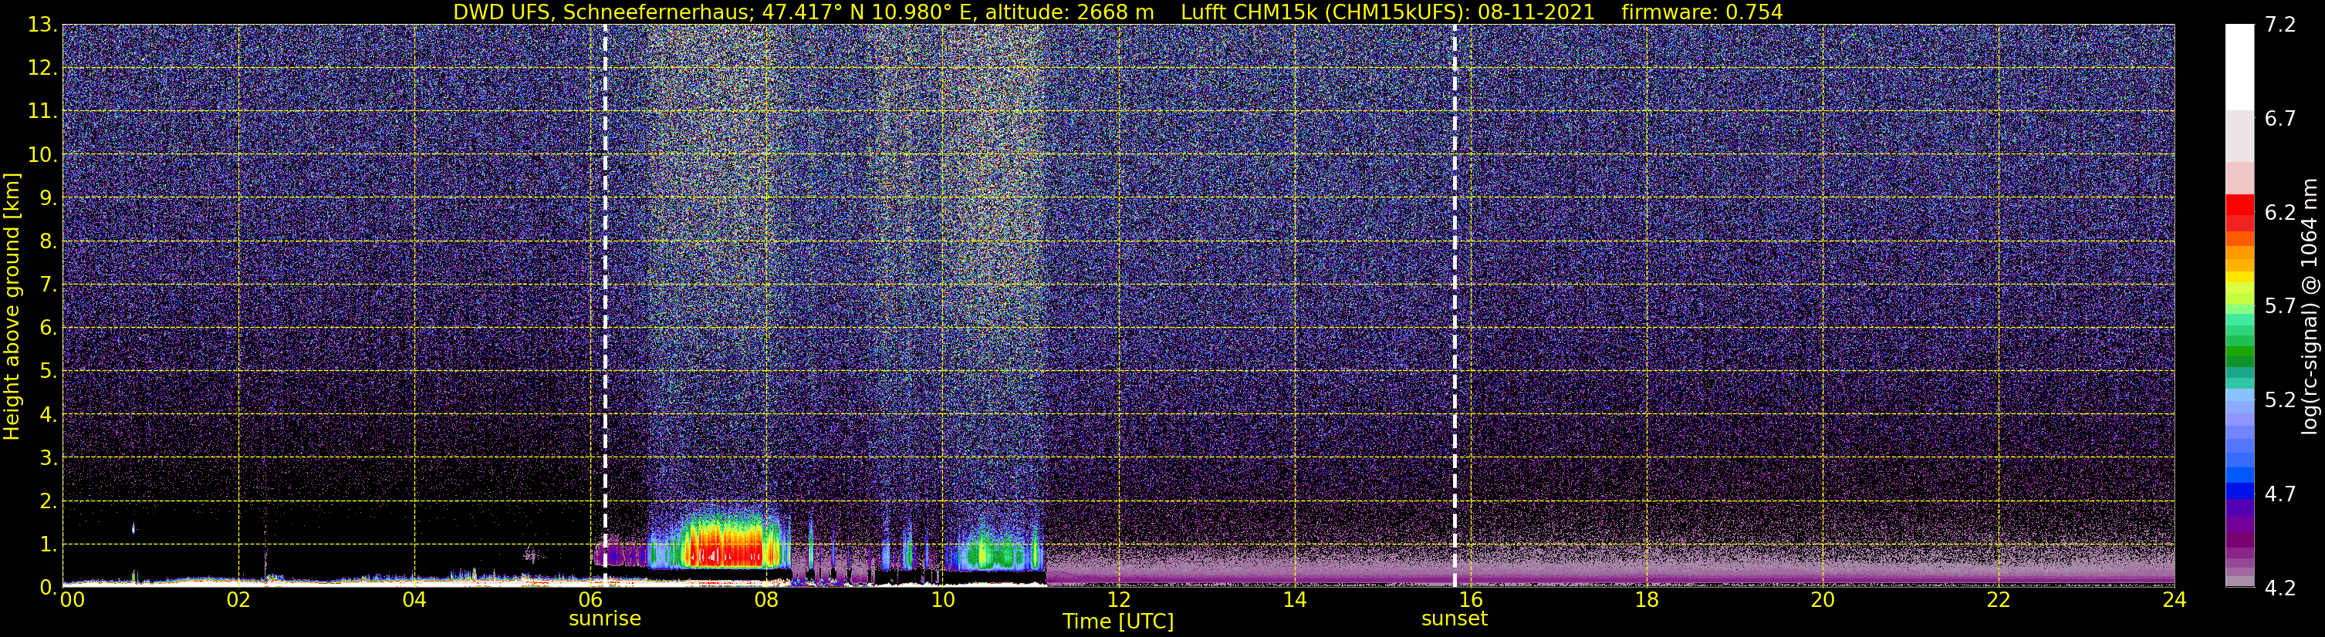Click the 04 tick on the time axis
This screenshot has height=637, width=2325.
tap(414, 600)
